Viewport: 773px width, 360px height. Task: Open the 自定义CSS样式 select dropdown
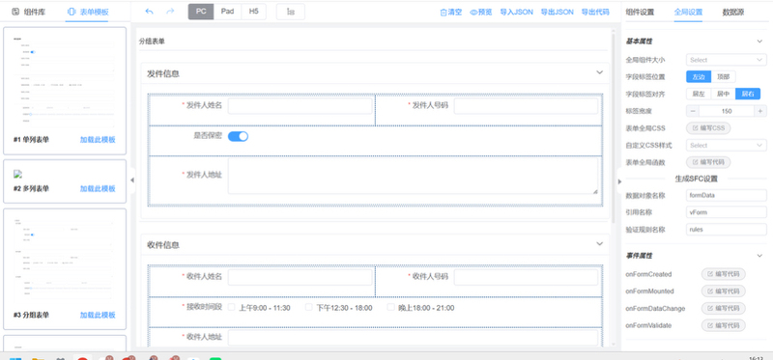(727, 146)
